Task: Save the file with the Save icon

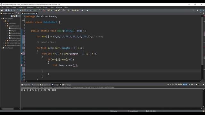Action: pyautogui.click(x=6, y=10)
